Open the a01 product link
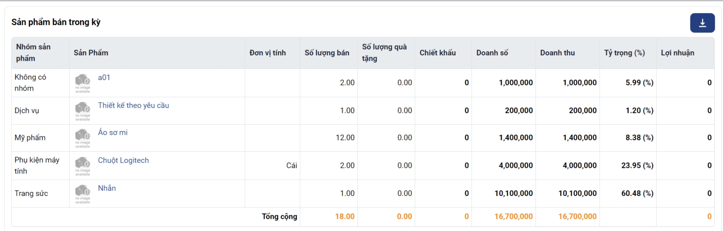 [104, 77]
